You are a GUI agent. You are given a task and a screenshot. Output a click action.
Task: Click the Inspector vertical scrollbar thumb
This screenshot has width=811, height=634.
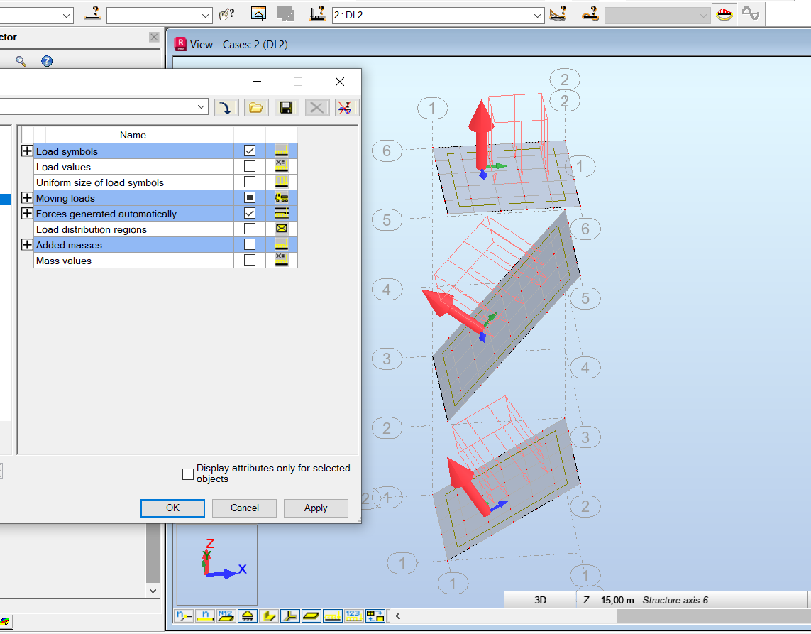click(x=153, y=553)
